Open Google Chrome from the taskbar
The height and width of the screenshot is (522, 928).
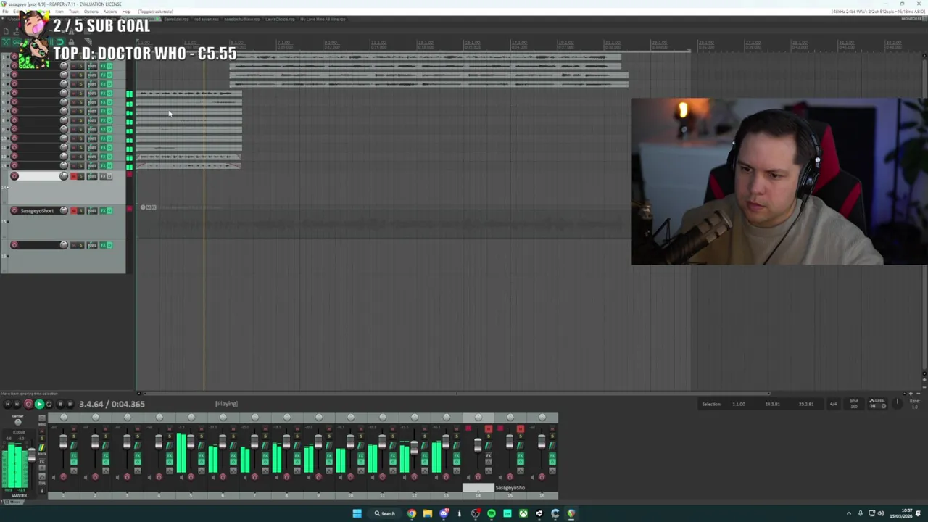[411, 513]
